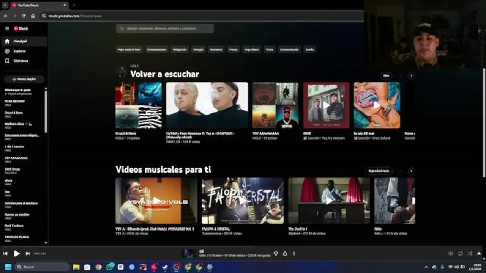Select the Sueño mood chip

tap(310, 50)
